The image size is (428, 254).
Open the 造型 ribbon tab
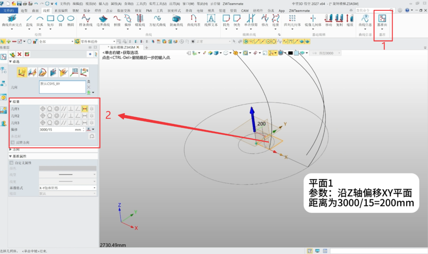(24, 11)
